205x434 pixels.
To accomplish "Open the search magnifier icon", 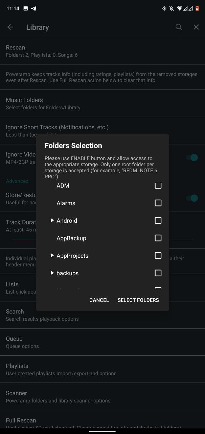I will [x=179, y=27].
